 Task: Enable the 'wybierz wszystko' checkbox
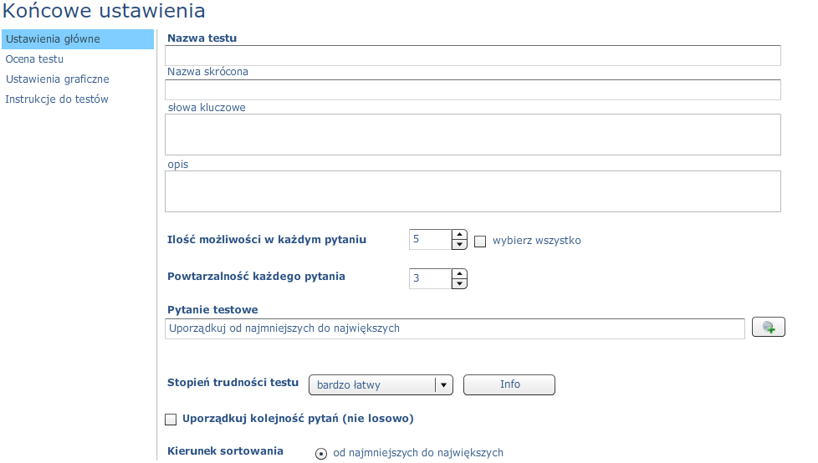pyautogui.click(x=480, y=242)
